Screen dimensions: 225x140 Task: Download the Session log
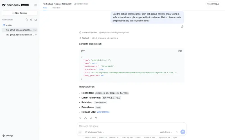(213, 4)
